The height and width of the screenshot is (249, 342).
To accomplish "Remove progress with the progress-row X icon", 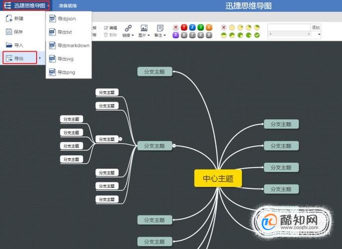I will [224, 28].
